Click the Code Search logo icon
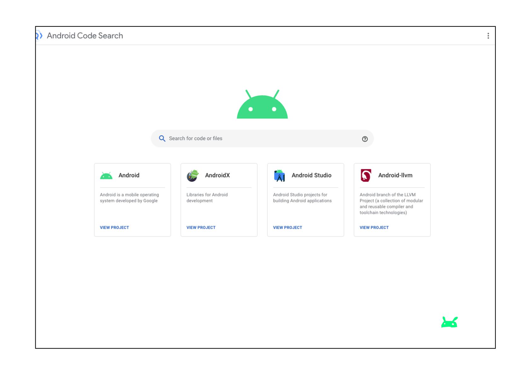This screenshot has height=375, width=531. pyautogui.click(x=39, y=36)
